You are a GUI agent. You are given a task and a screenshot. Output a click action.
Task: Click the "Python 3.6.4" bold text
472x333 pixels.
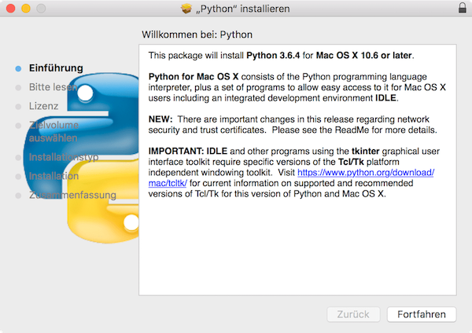(273, 55)
